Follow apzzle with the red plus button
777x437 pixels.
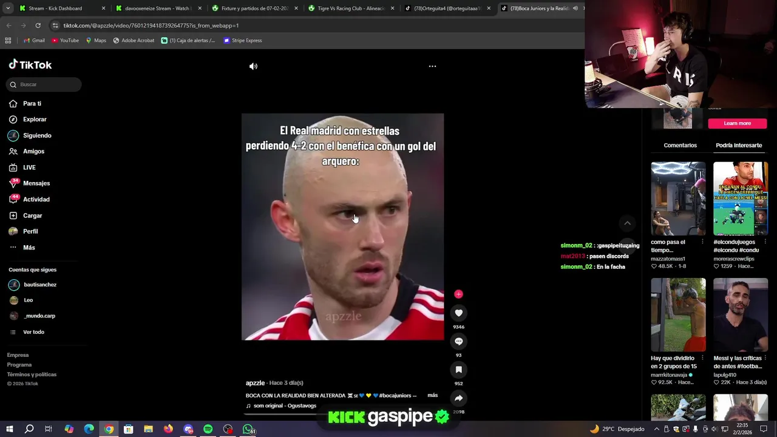[458, 294]
